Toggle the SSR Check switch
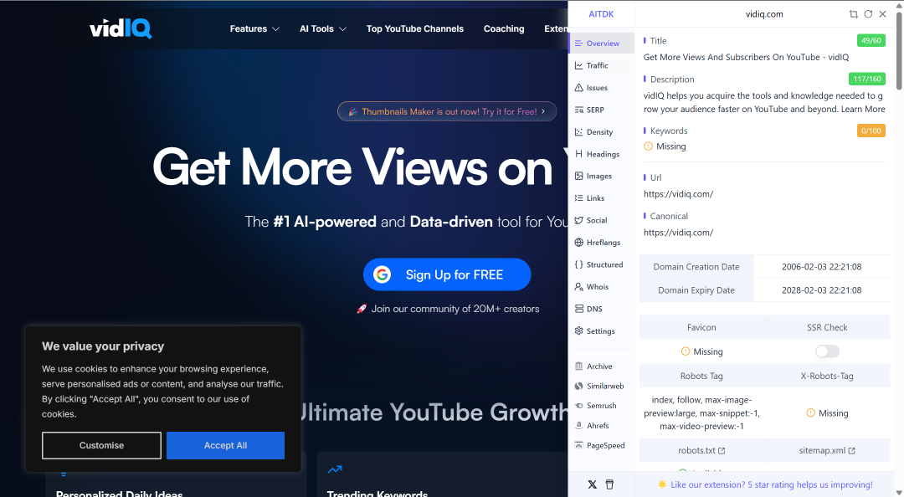Image resolution: width=904 pixels, height=497 pixels. 827,351
